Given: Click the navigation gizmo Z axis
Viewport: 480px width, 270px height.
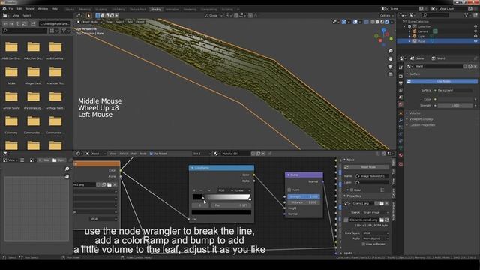Looking at the screenshot, I should [384, 30].
